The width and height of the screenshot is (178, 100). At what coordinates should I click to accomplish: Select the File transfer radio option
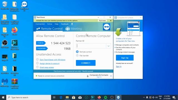77,56
